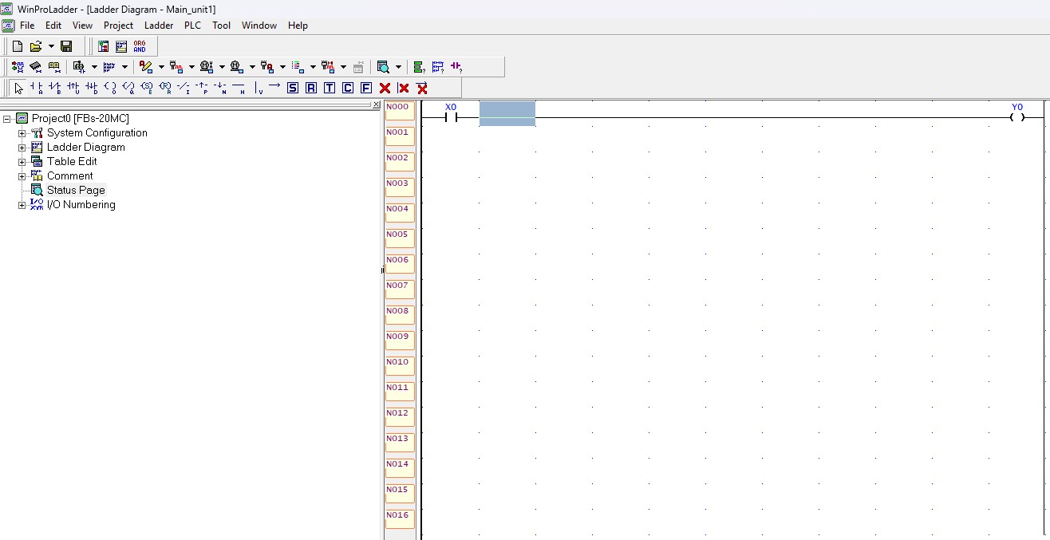Viewport: 1050px width, 540px height.
Task: Click the boxed S set function icon
Action: click(x=292, y=88)
